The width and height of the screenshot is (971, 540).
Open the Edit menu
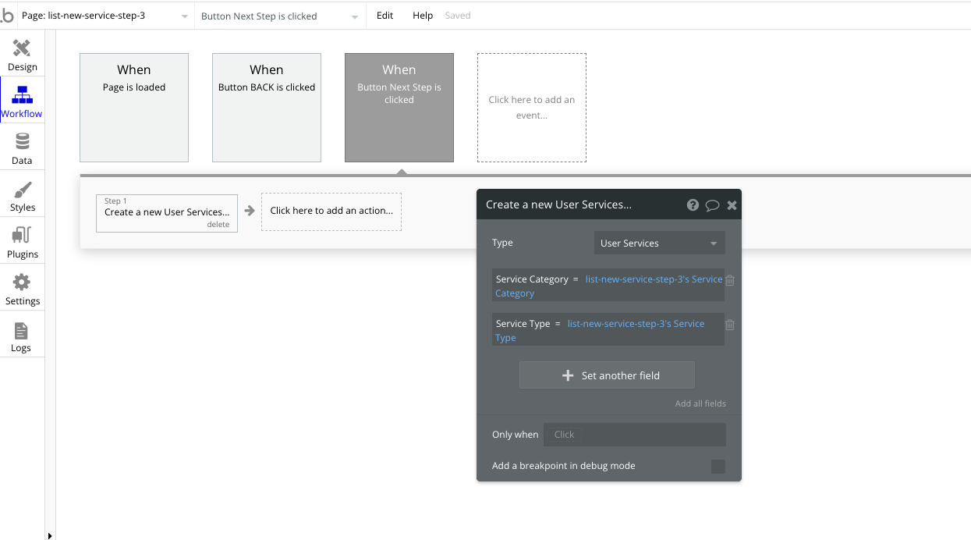point(385,16)
